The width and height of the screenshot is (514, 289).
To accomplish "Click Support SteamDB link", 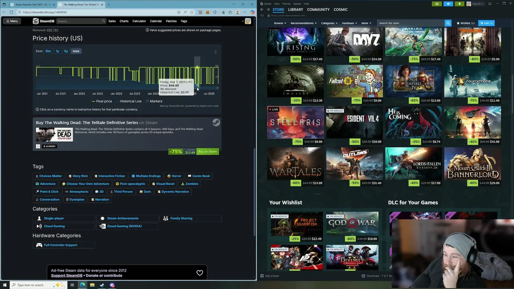I will click(x=67, y=276).
